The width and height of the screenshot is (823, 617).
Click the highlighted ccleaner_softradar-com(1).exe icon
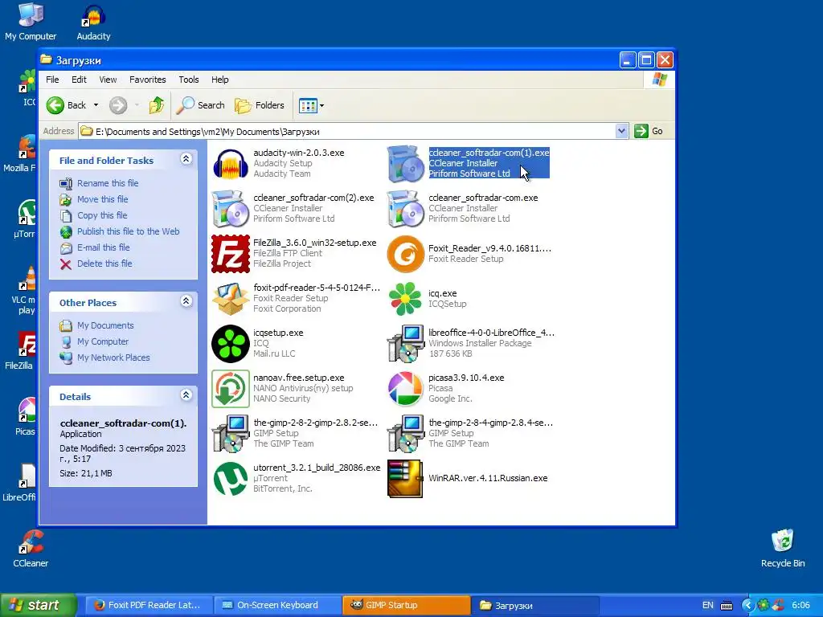pyautogui.click(x=405, y=164)
